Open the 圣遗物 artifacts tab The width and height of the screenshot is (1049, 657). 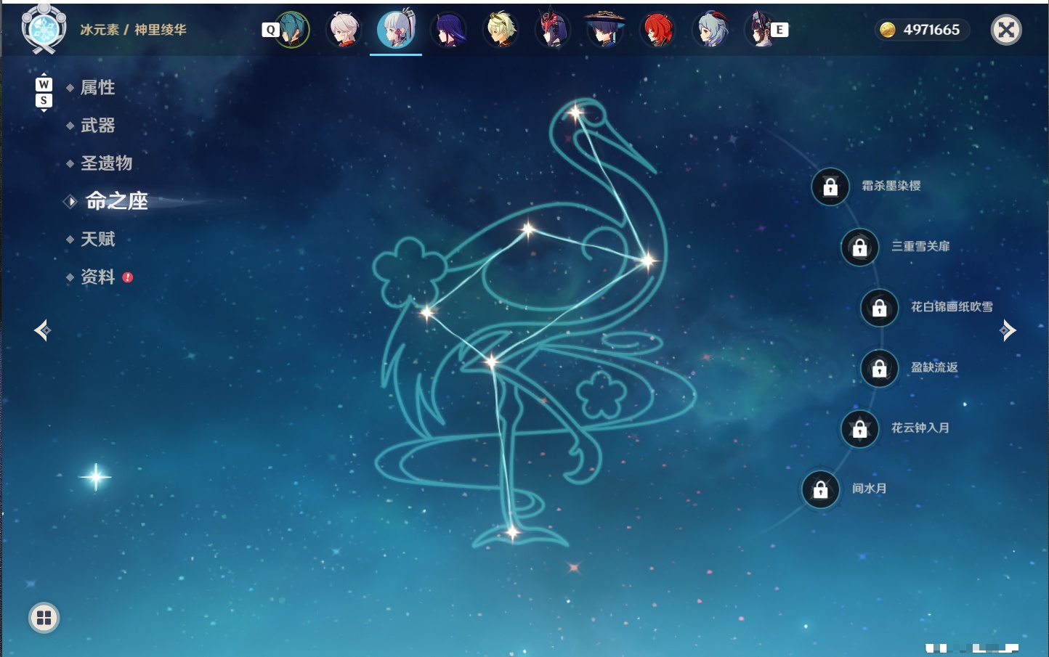coord(106,163)
